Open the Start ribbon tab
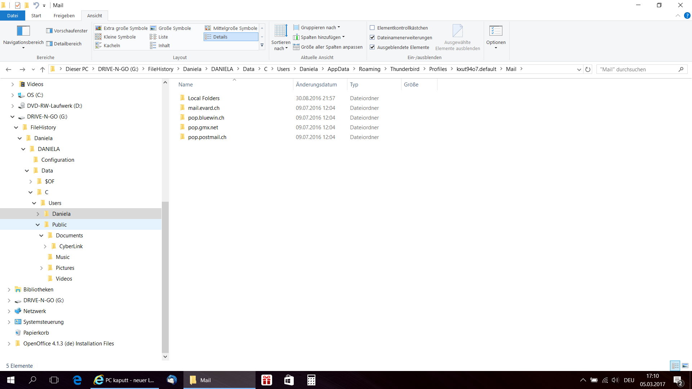The height and width of the screenshot is (389, 692). (36, 15)
